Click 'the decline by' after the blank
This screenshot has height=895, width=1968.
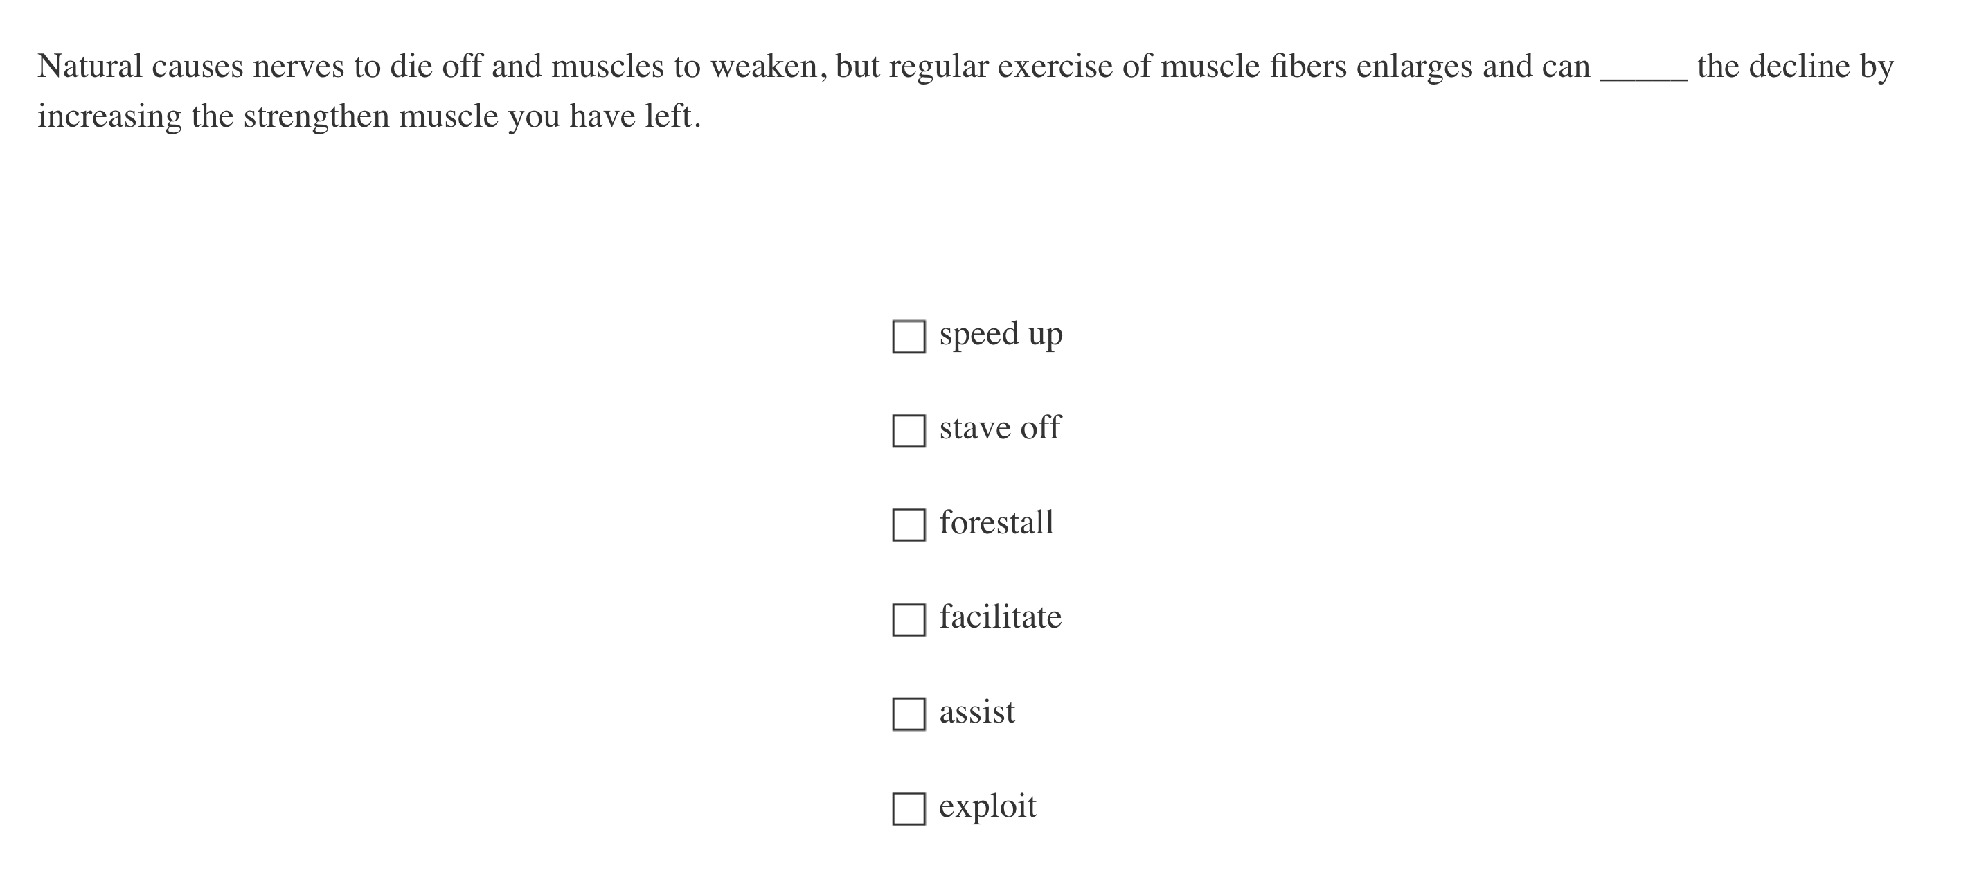pyautogui.click(x=1795, y=67)
